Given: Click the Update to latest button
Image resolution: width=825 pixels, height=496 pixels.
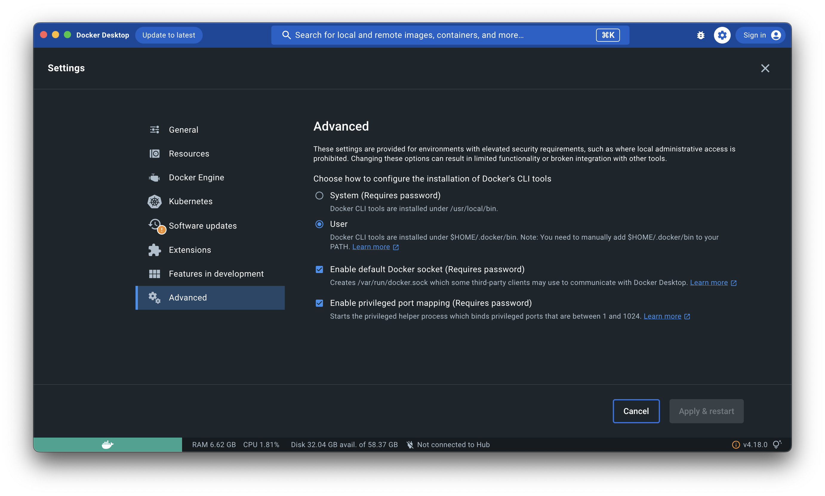Looking at the screenshot, I should click(169, 35).
